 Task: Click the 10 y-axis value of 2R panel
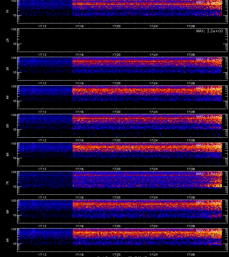tap(15, 44)
